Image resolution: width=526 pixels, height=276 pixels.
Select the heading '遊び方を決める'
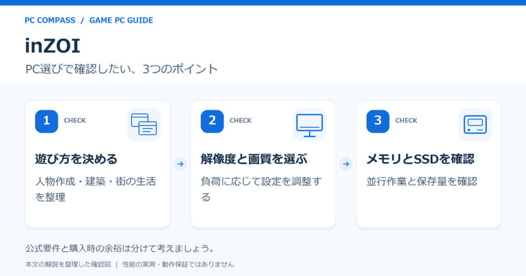click(77, 159)
